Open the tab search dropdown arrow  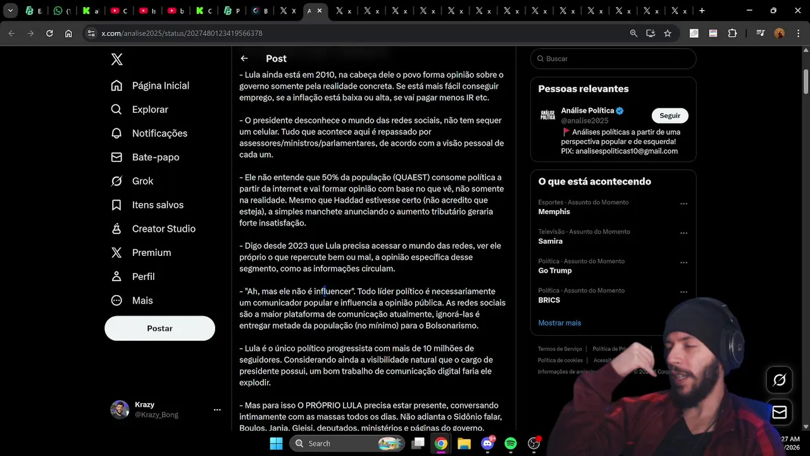10,11
